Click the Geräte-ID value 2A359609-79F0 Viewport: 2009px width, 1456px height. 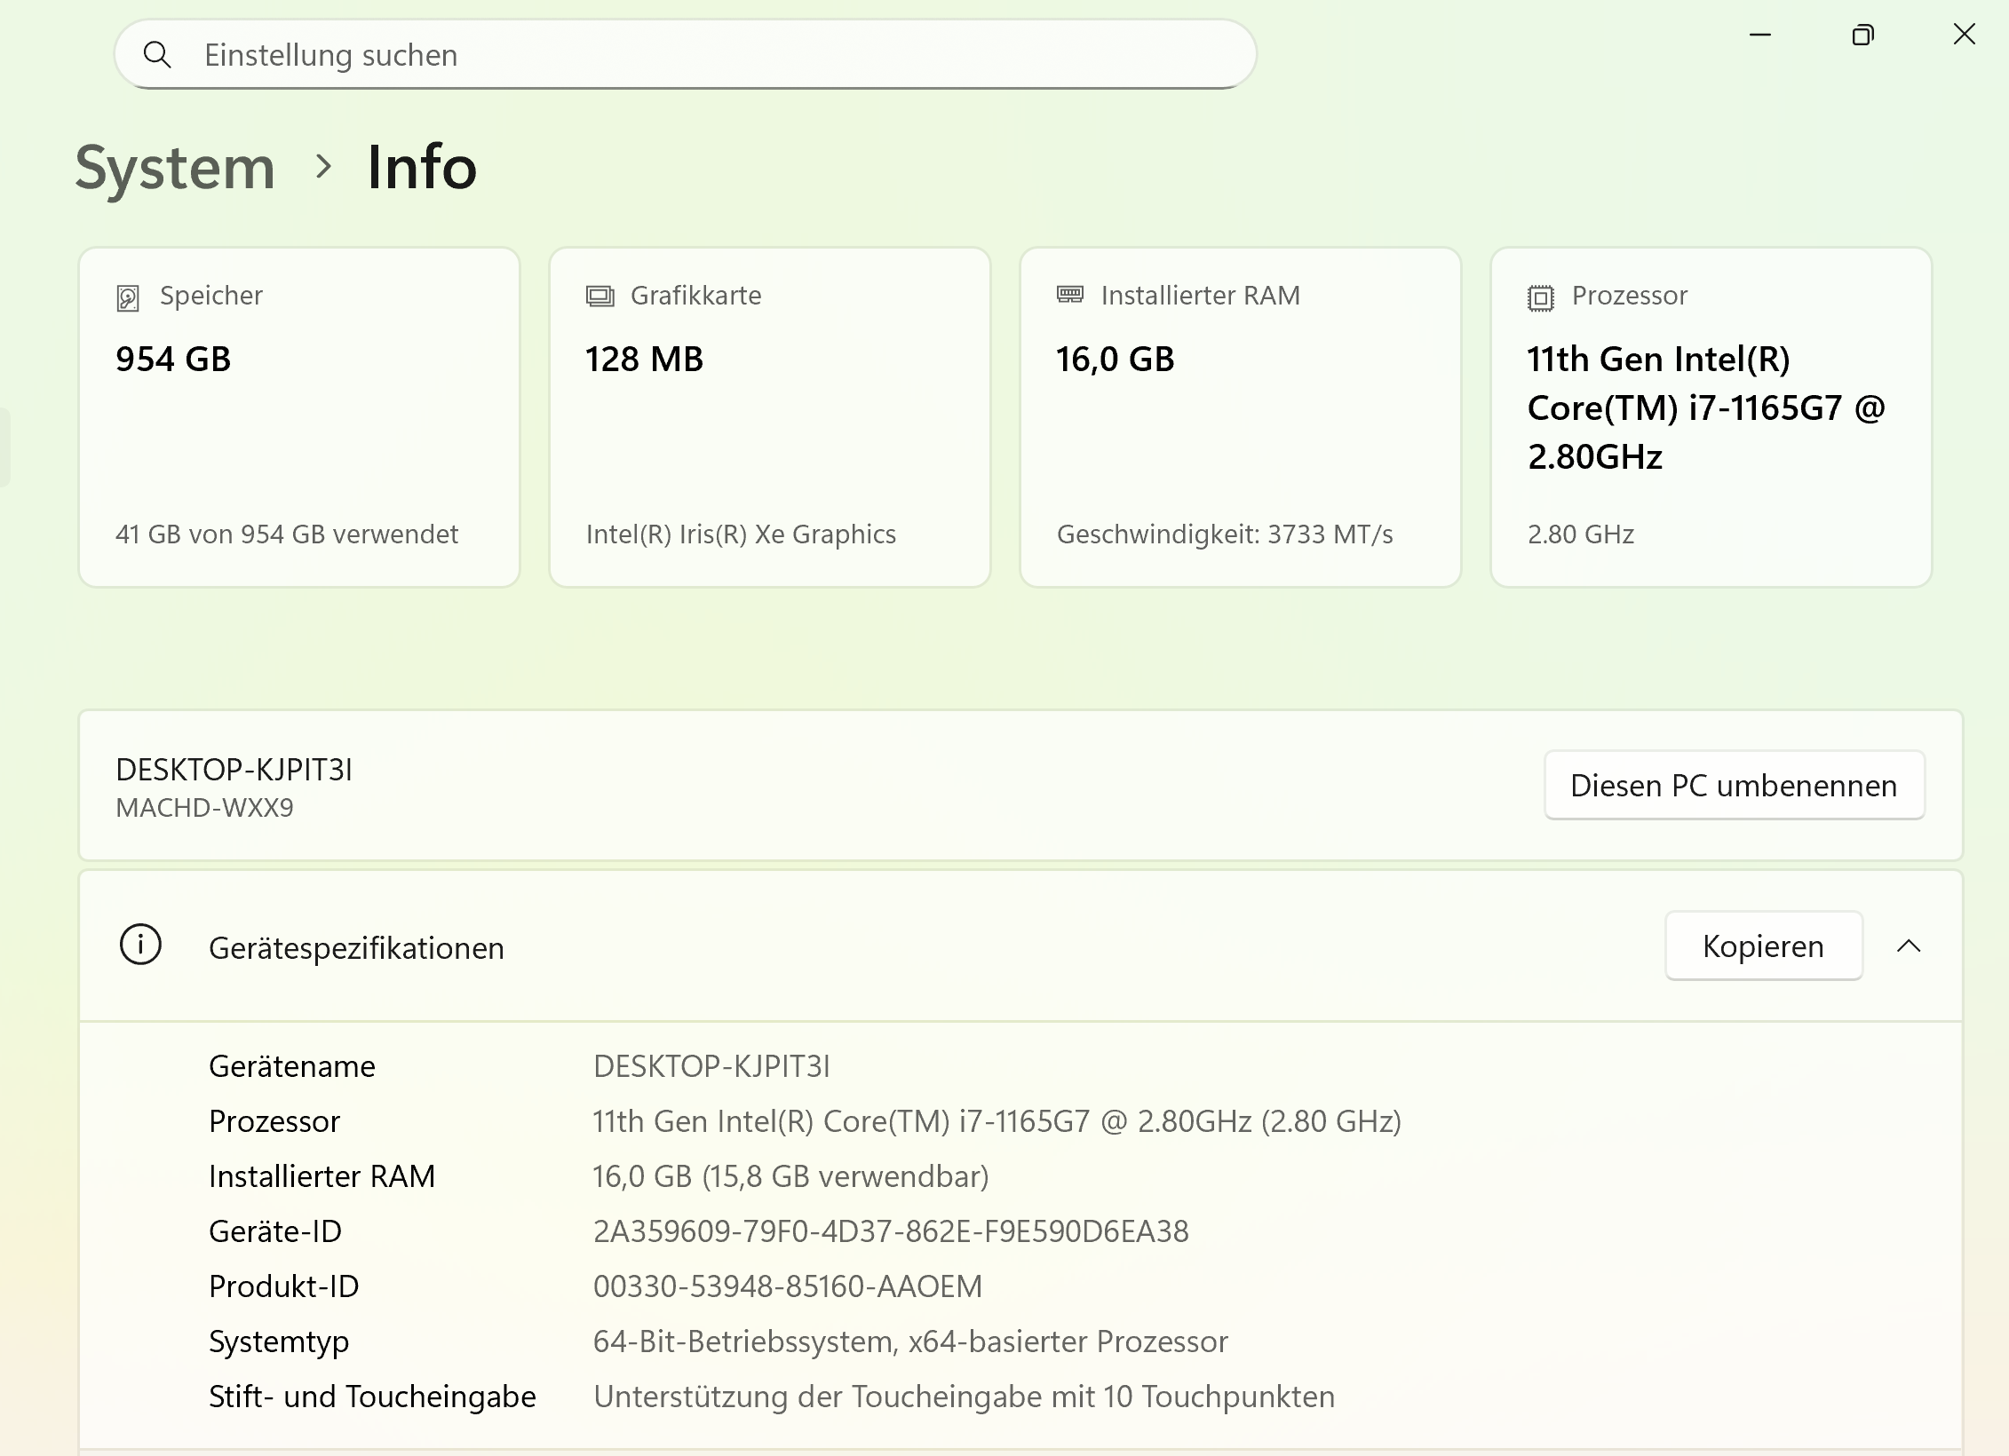click(891, 1231)
